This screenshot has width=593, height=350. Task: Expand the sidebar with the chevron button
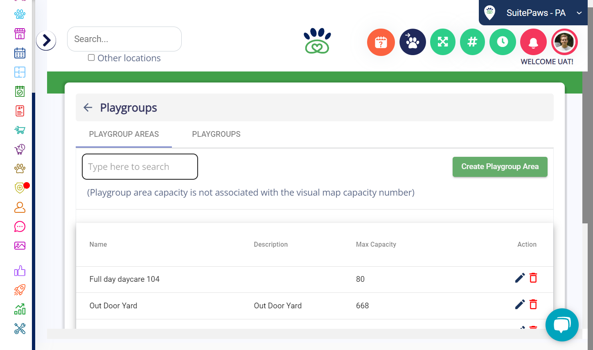(46, 40)
